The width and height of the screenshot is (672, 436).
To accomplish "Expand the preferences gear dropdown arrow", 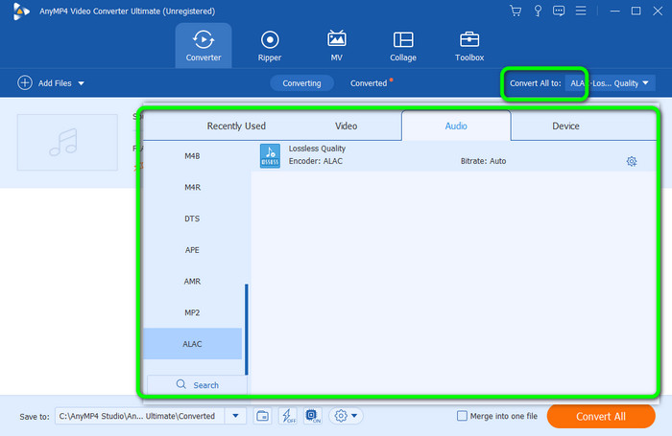I will [x=354, y=416].
